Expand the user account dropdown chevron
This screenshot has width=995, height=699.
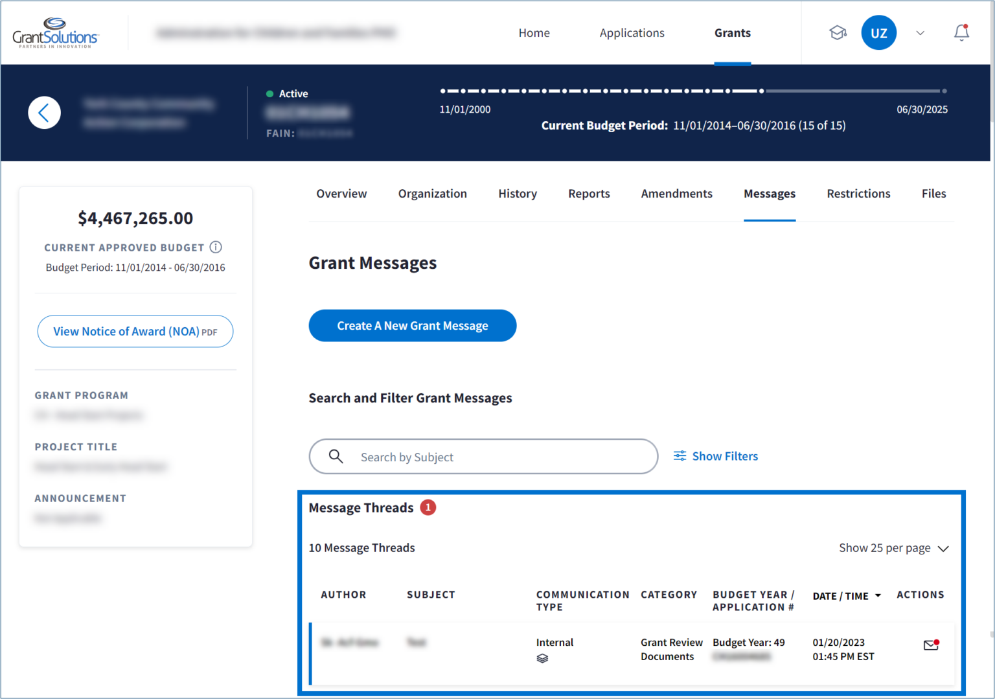pos(920,33)
